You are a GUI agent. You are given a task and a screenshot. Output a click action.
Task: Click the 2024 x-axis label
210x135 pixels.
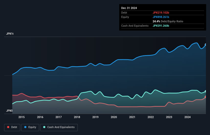click(x=187, y=117)
